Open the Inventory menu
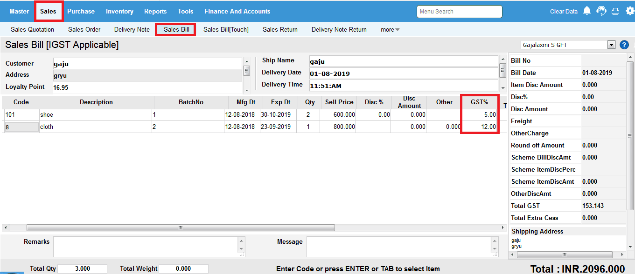The width and height of the screenshot is (635, 274). [119, 11]
